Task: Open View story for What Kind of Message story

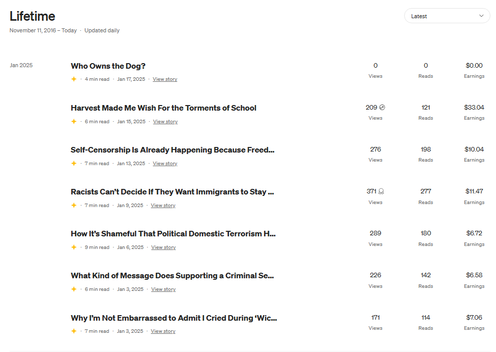Action: point(163,289)
